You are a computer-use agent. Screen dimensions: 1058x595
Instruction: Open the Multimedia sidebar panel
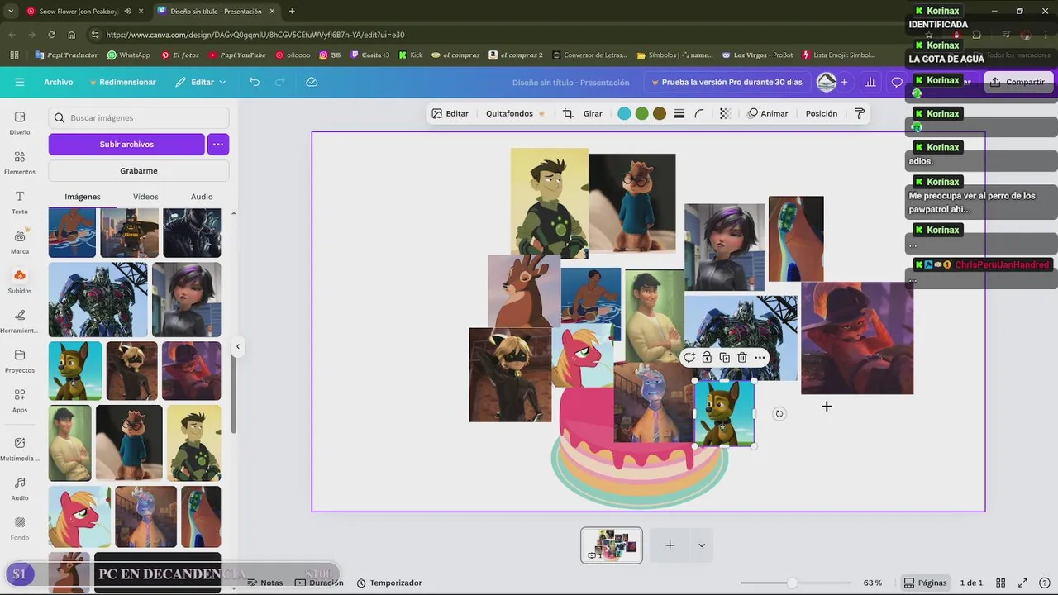[x=20, y=449]
